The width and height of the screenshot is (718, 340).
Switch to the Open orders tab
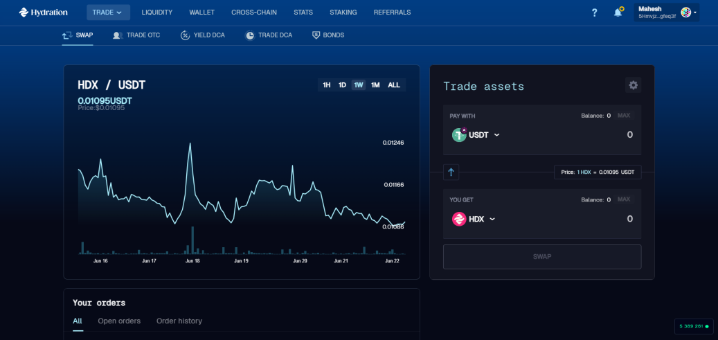click(119, 321)
